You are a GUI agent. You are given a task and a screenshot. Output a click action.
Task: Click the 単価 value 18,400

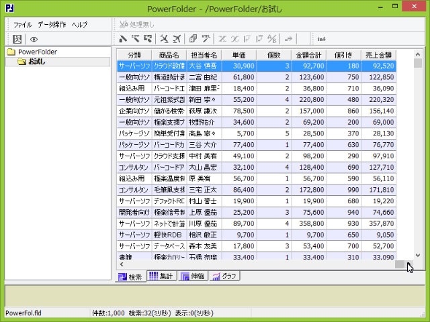point(239,89)
